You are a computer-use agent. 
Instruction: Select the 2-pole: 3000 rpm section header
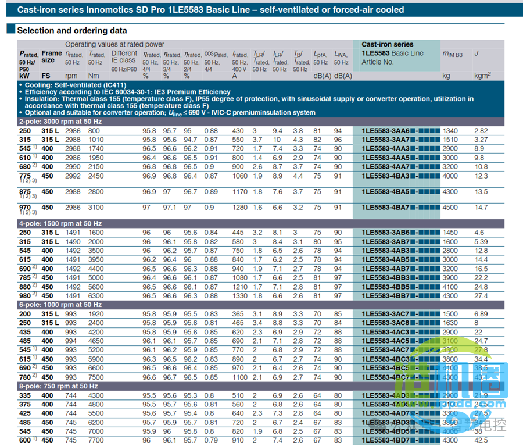tap(60, 122)
